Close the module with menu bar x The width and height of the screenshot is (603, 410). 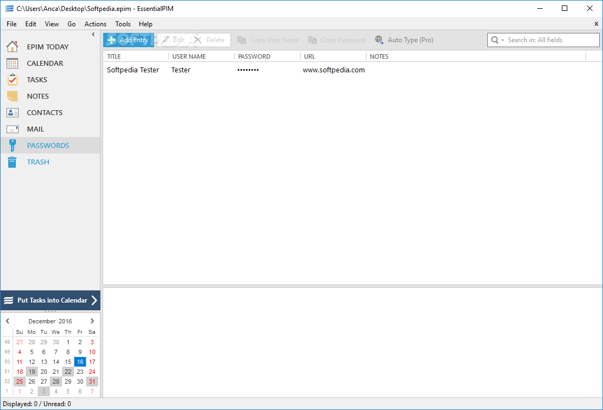pyautogui.click(x=596, y=24)
